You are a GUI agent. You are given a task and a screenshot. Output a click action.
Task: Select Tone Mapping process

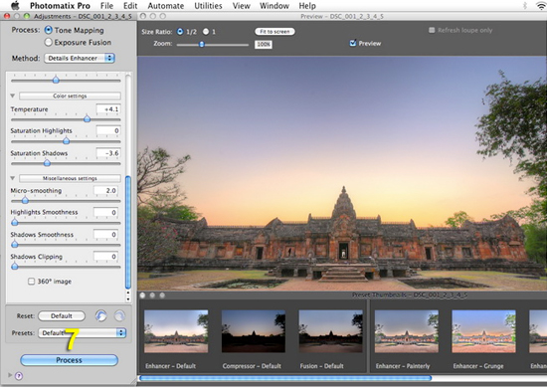coord(48,30)
